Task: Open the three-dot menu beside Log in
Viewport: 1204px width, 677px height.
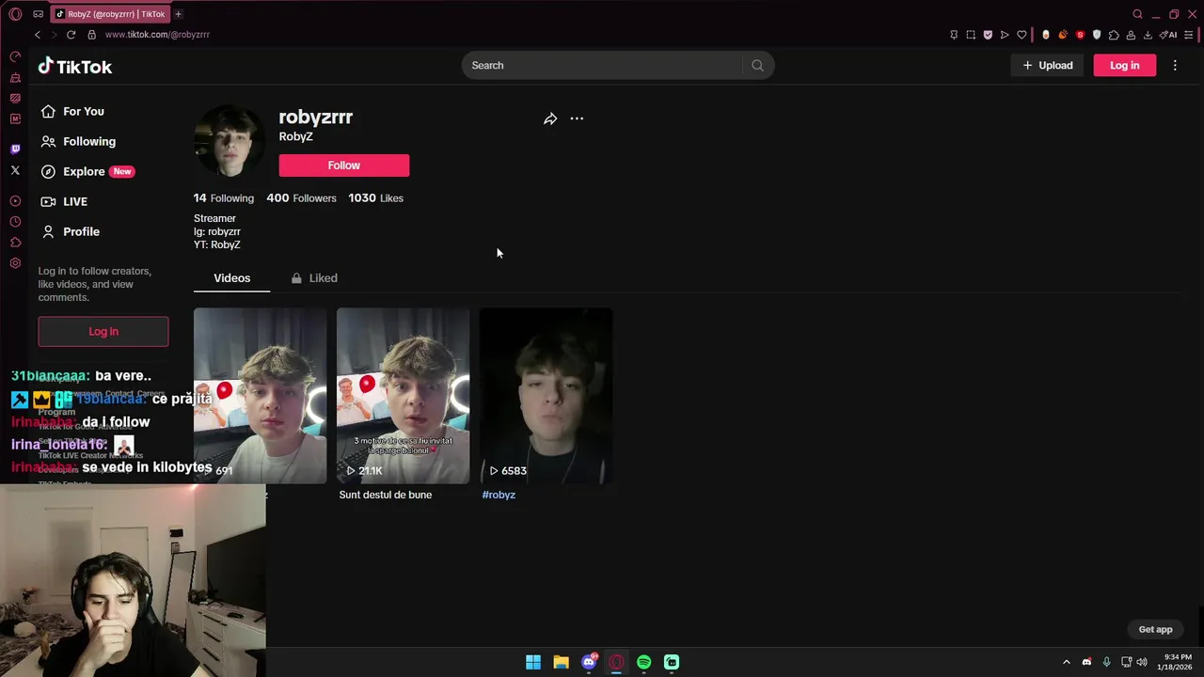Action: click(1175, 65)
